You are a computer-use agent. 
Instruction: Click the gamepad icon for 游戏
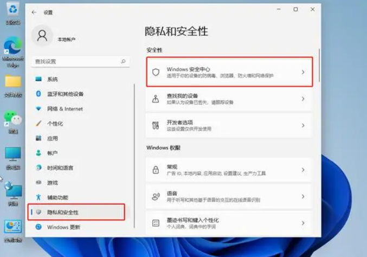[38, 182]
